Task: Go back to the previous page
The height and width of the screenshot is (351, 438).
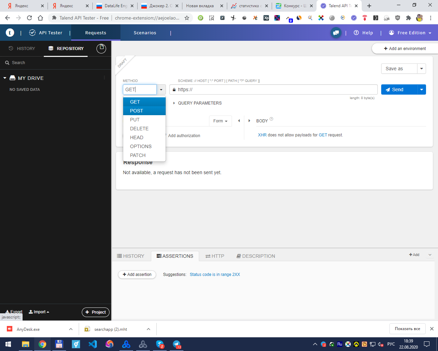Action: [8, 18]
